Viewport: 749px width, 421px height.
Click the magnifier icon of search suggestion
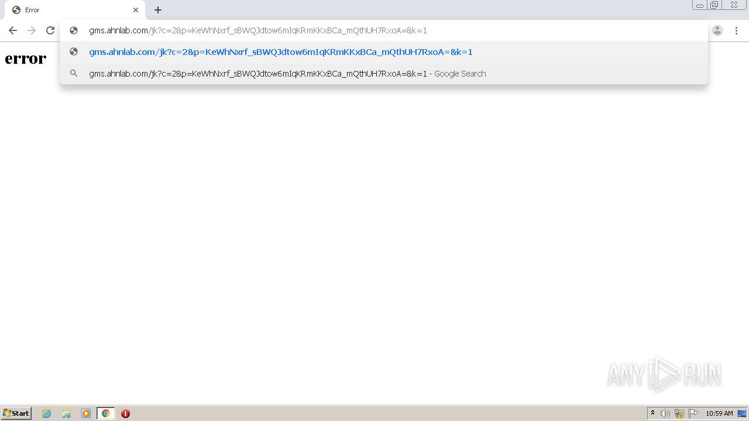(74, 73)
